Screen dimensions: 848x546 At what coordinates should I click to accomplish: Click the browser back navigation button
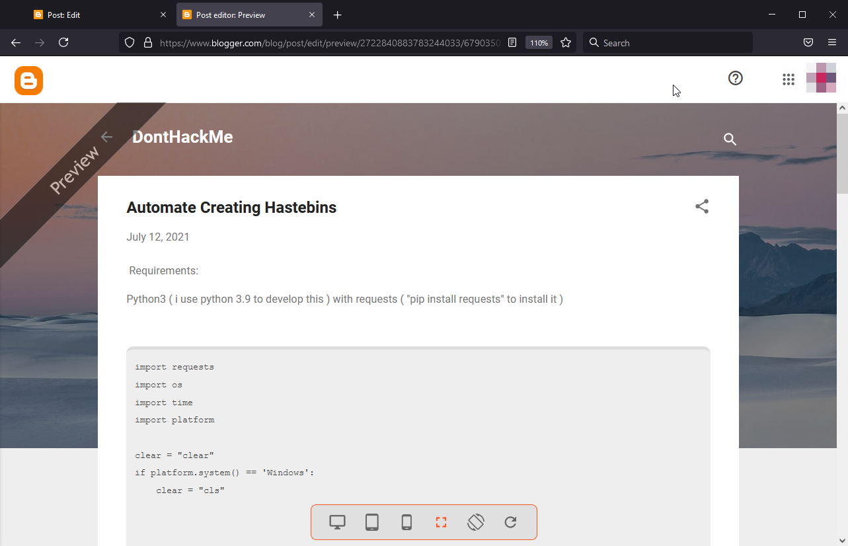15,42
